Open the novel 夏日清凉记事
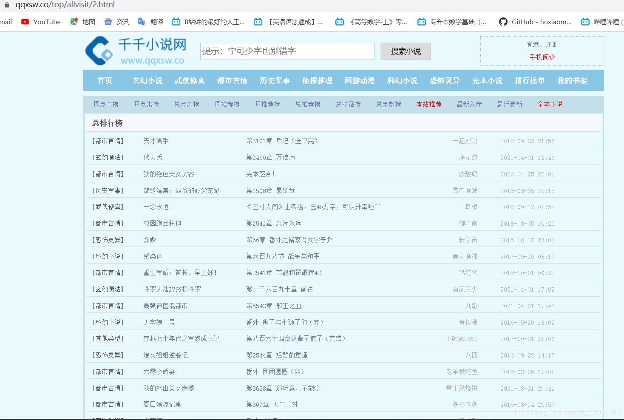The image size is (624, 420). coord(162,404)
